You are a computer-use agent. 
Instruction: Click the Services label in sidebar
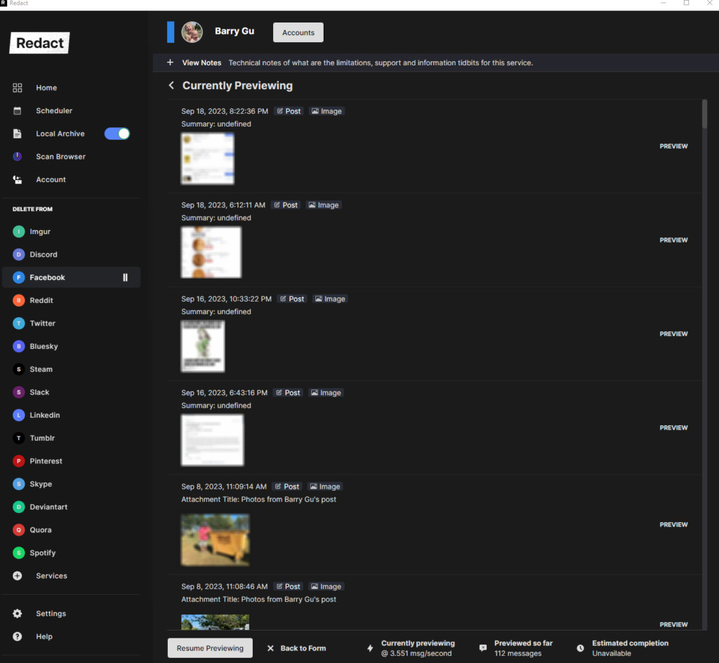pyautogui.click(x=51, y=576)
